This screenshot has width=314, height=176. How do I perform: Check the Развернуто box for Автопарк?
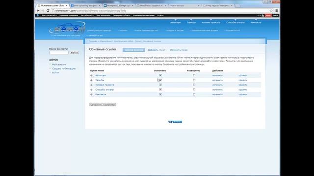pyautogui.click(x=194, y=75)
